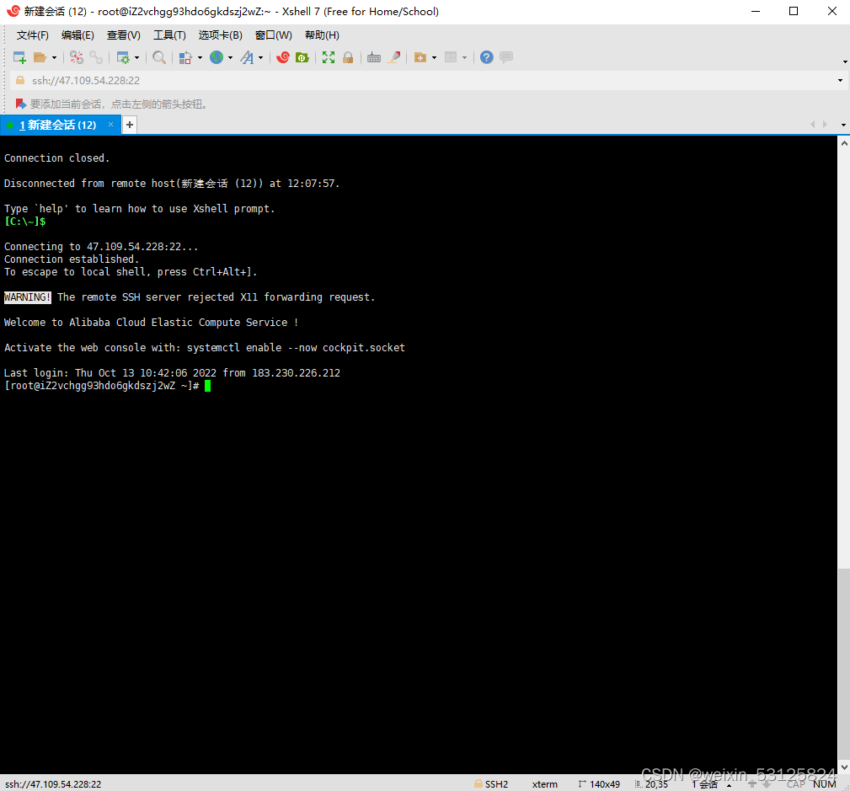Click the greyed Reconnect link icon
This screenshot has width=850, height=791.
click(96, 57)
